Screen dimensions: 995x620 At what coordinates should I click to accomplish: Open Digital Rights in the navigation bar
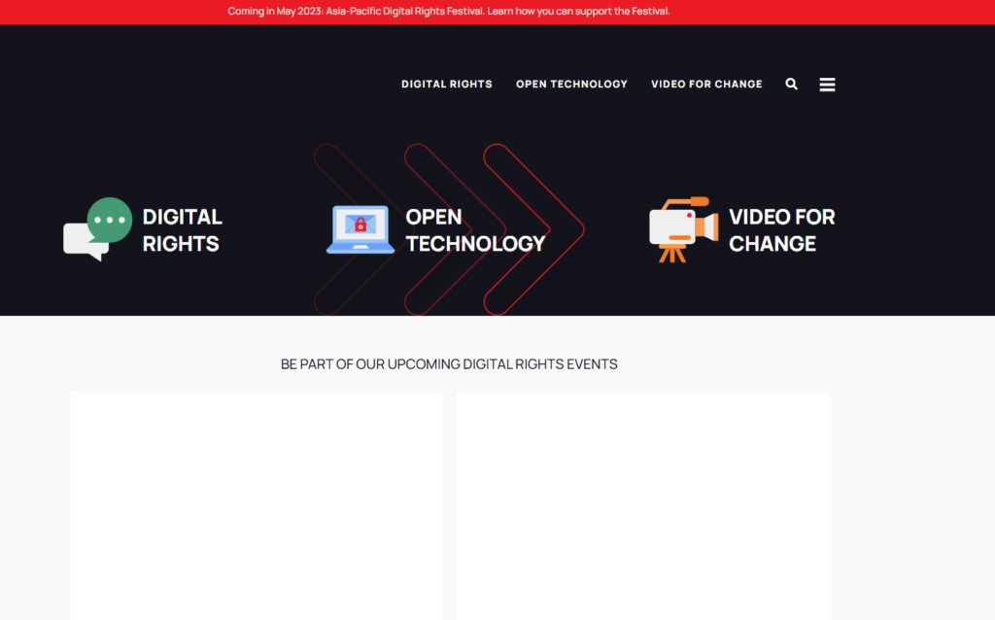[447, 84]
